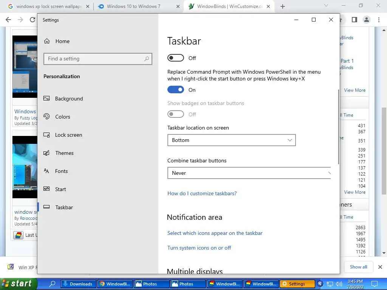Click the Lock screen icon
387x290 pixels.
point(46,135)
